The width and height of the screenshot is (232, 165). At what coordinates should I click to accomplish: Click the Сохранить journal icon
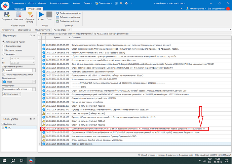pos(7,15)
